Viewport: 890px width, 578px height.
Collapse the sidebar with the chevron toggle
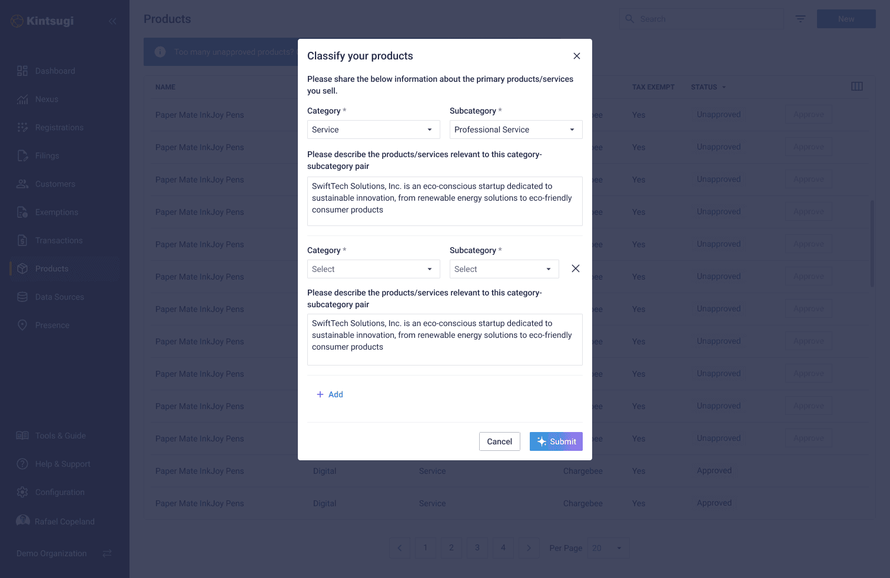click(112, 21)
